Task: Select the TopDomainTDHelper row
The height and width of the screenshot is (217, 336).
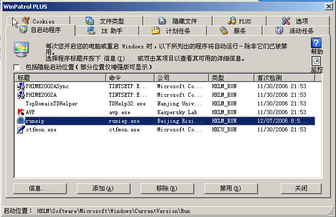Action: coord(165,103)
